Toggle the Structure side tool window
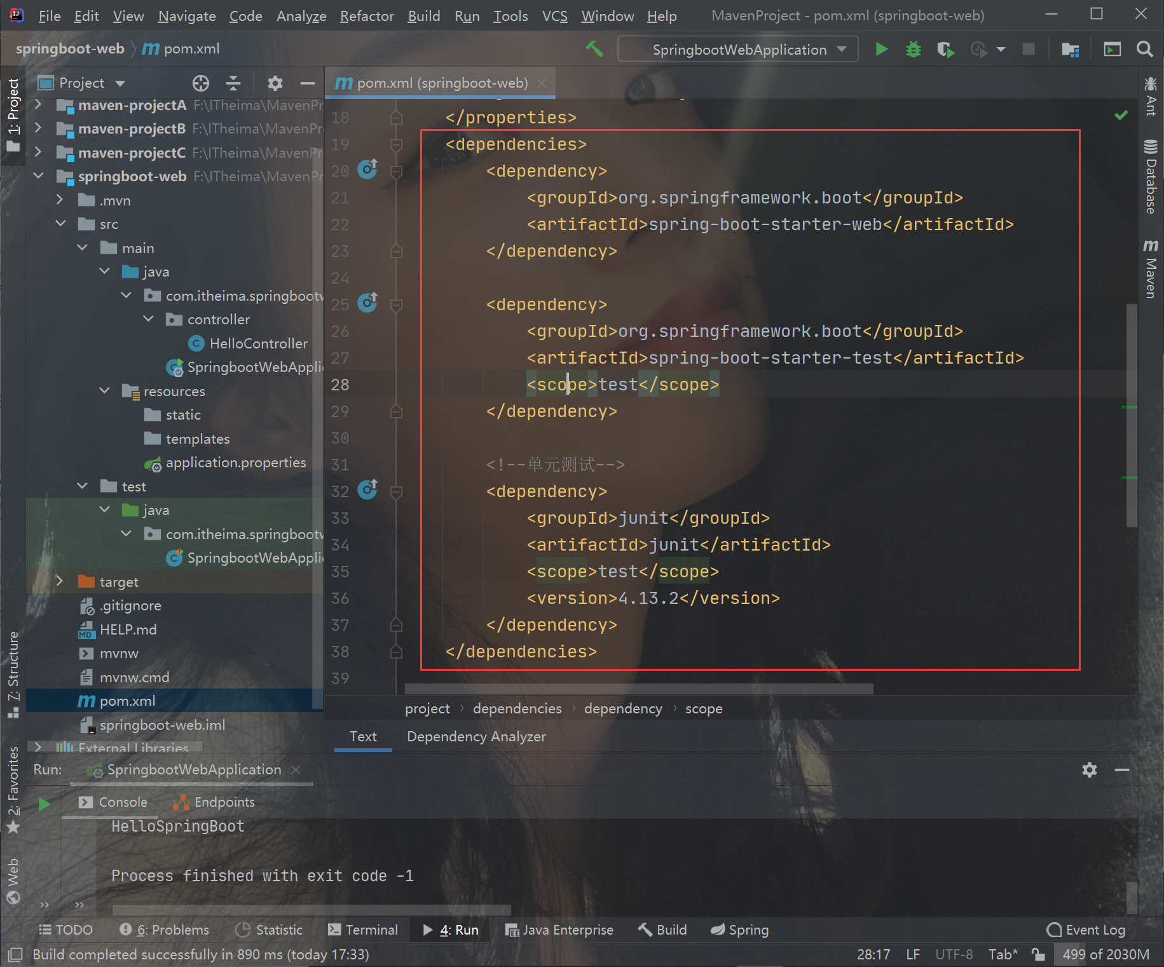Screen dimensions: 1164x967 pyautogui.click(x=13, y=675)
